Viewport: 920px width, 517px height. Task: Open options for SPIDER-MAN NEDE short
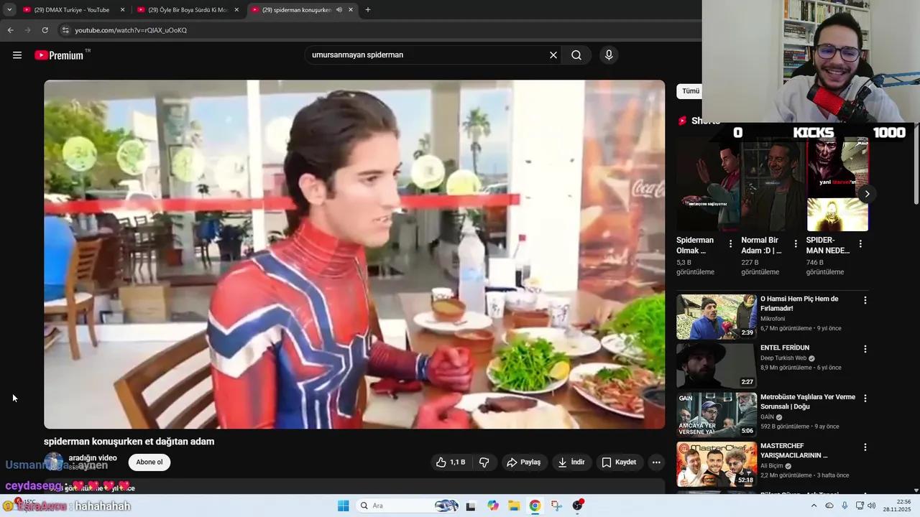coord(860,244)
